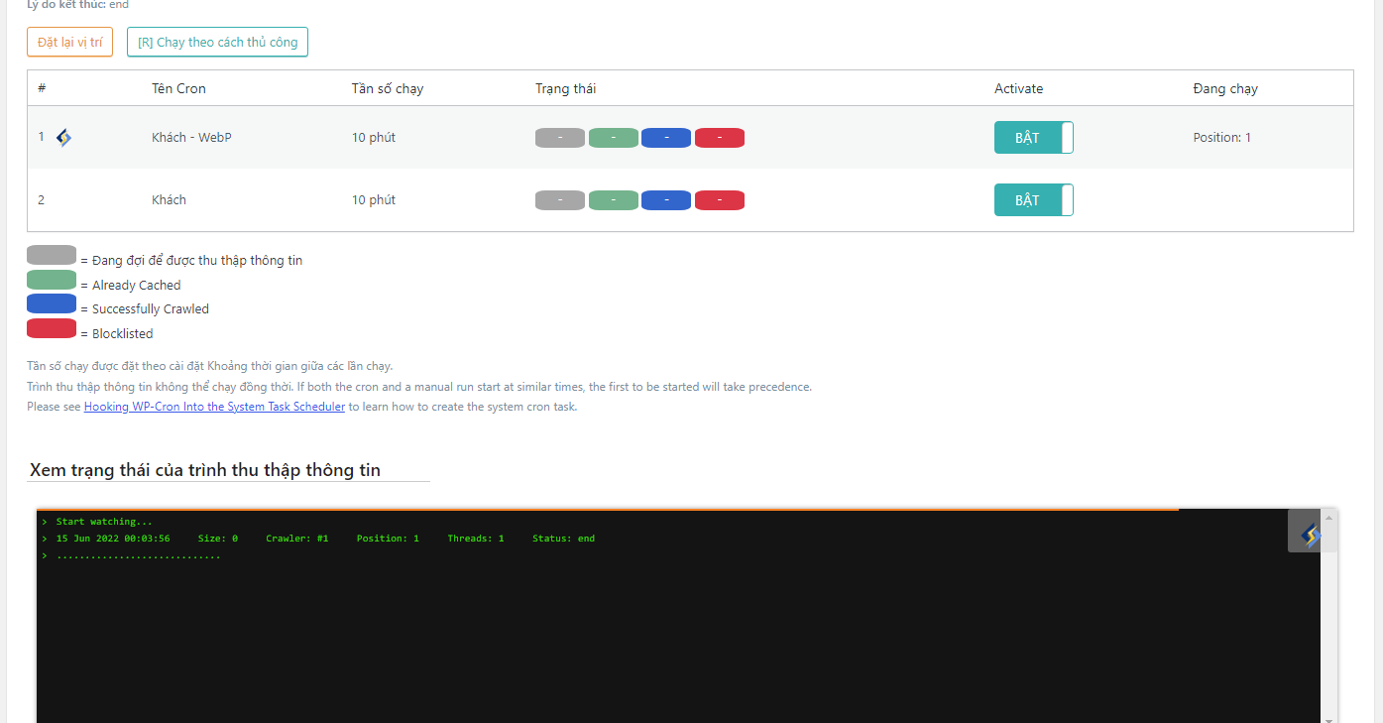This screenshot has height=723, width=1383.
Task: Click the red Blocklisted legend swatch
Action: click(51, 327)
